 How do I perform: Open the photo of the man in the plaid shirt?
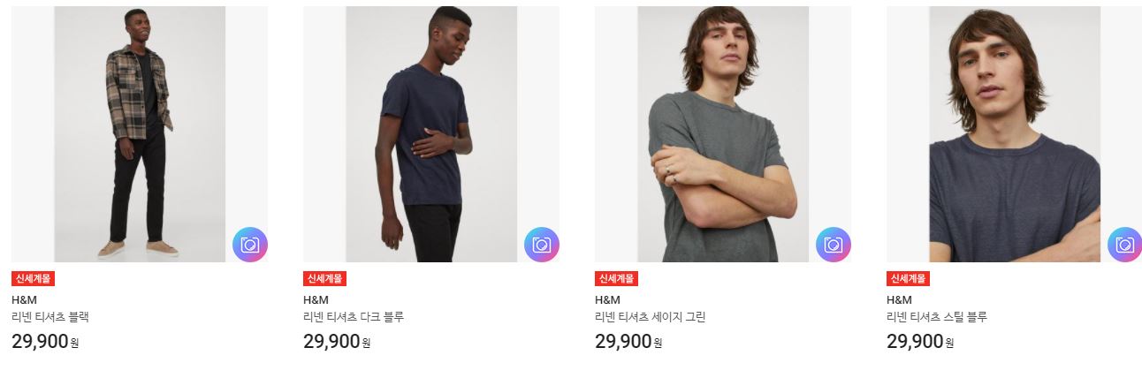[x=140, y=134]
